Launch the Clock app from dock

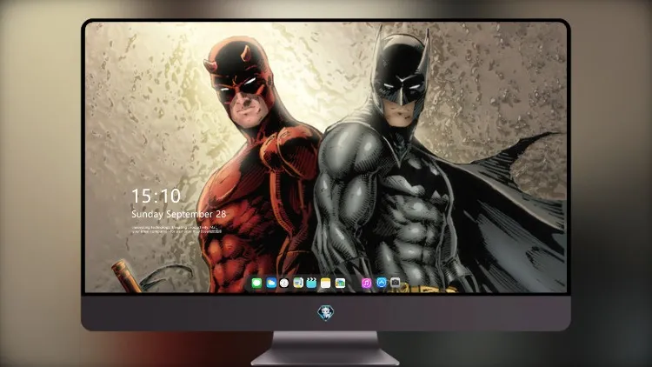[284, 284]
